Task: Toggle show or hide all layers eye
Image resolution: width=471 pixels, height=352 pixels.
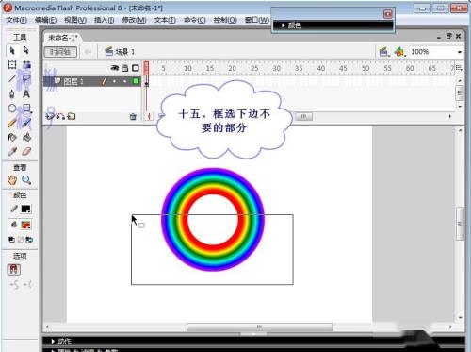Action: [115, 68]
